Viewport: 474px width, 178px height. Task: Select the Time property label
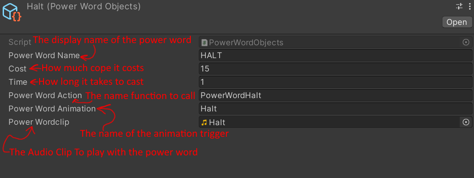(18, 82)
